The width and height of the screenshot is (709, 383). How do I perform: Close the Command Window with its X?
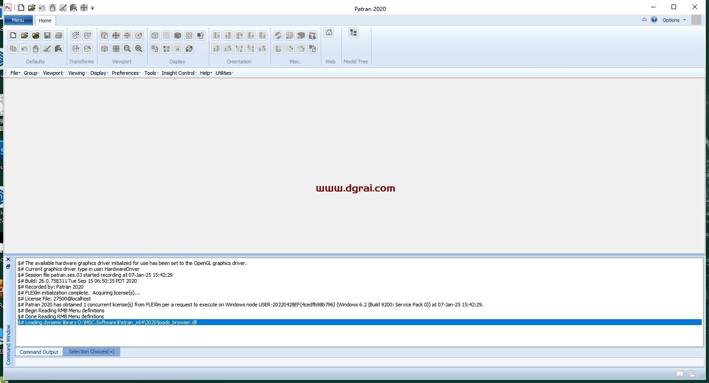click(x=8, y=259)
